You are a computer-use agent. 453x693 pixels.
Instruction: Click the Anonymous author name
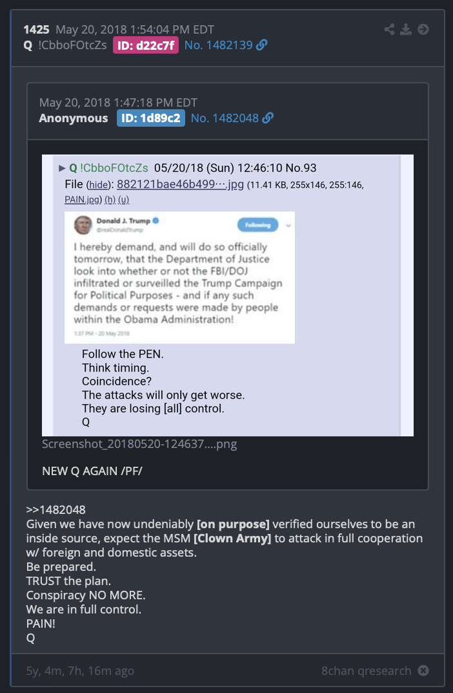click(x=73, y=118)
